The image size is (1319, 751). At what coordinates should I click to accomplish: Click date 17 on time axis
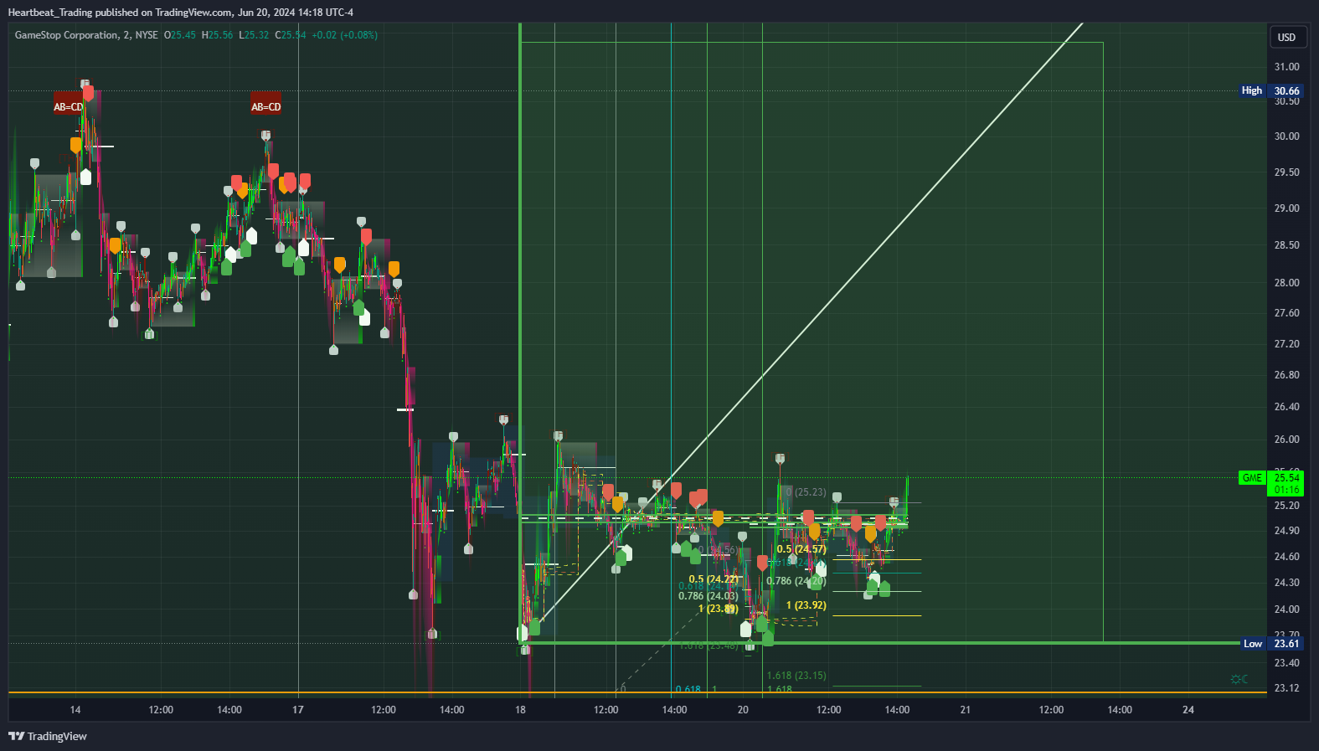point(298,710)
